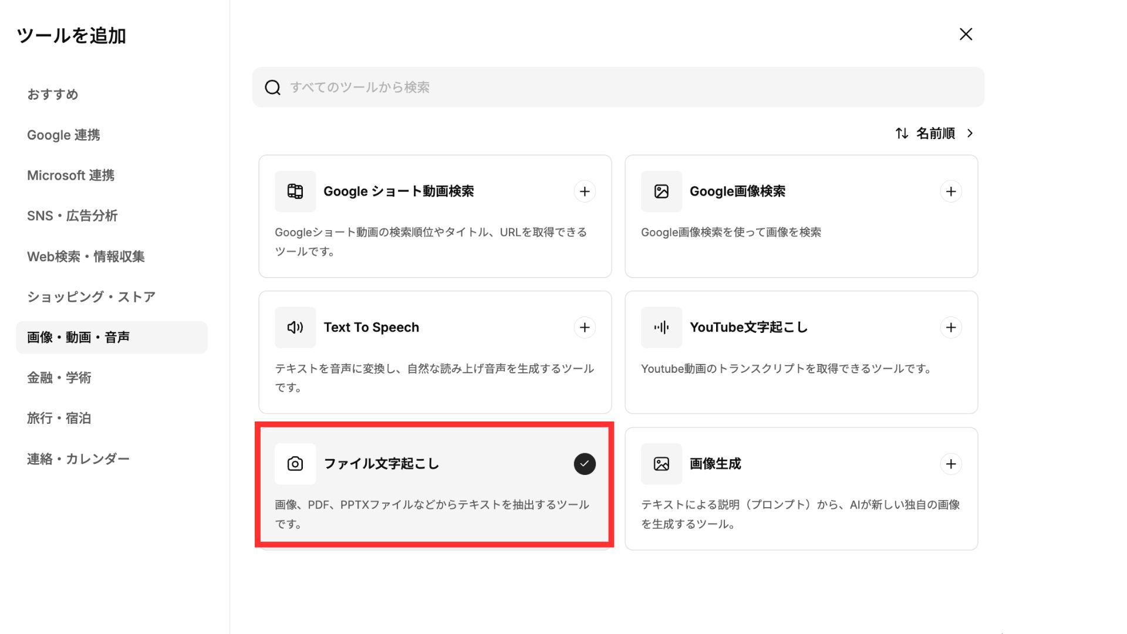Select the Google 連携 category
Image resolution: width=1127 pixels, height=634 pixels.
pos(63,135)
